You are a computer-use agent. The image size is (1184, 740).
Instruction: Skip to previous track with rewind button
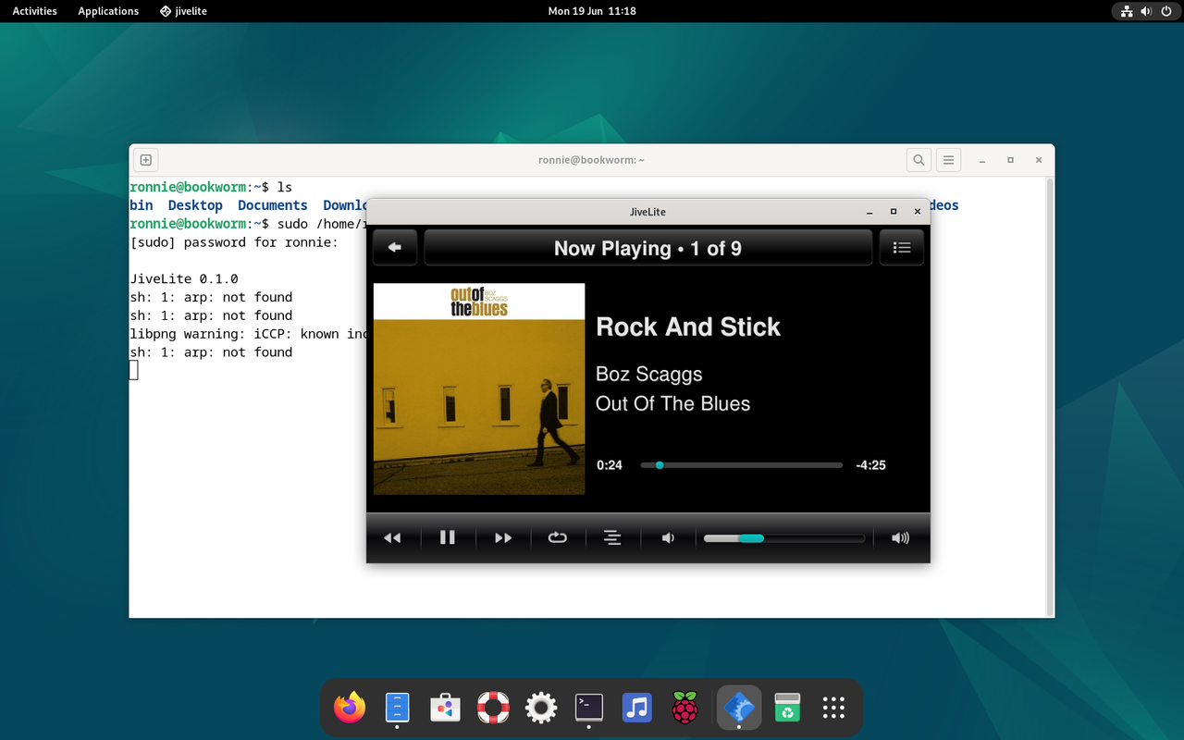pos(392,537)
